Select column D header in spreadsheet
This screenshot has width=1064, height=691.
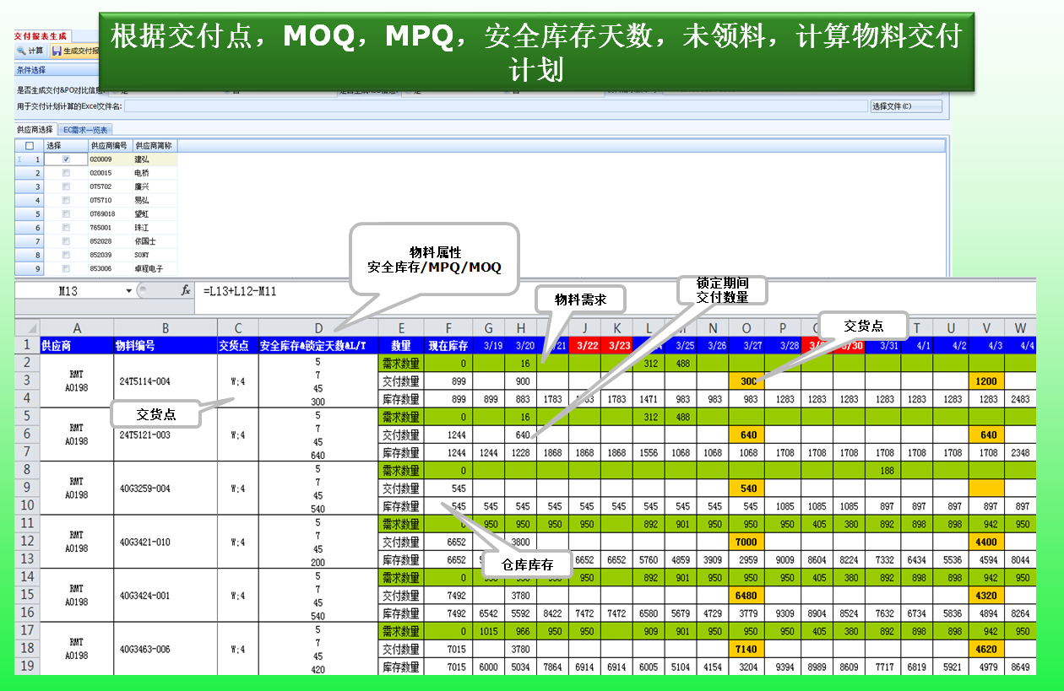pos(318,327)
